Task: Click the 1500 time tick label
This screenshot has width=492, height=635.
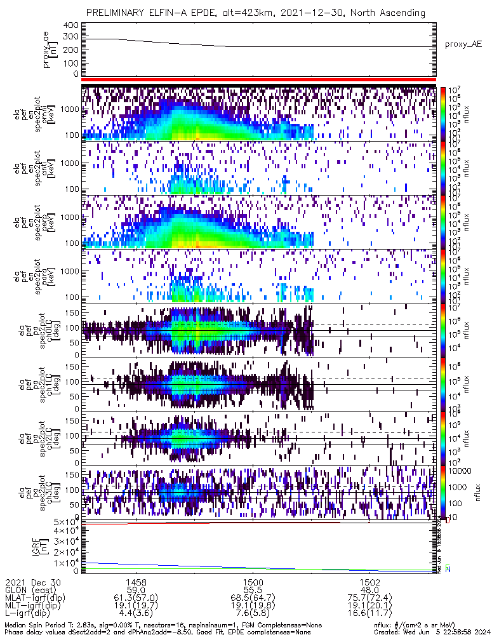Action: (x=253, y=582)
